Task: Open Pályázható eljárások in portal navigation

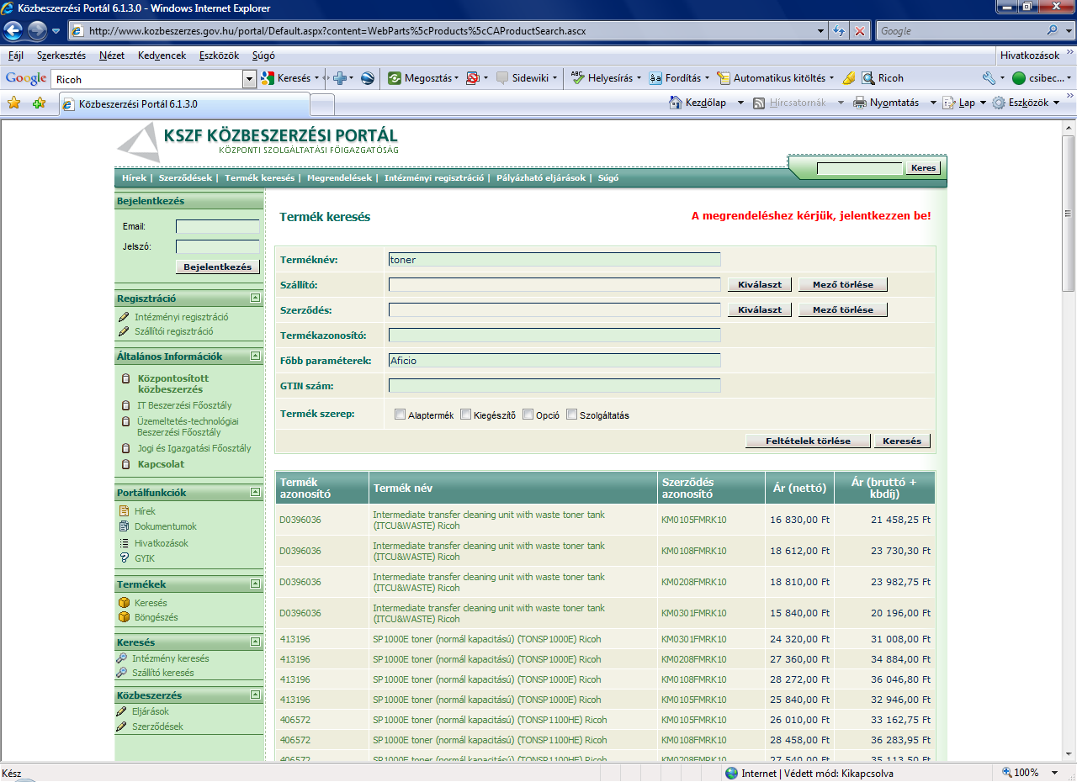Action: click(x=540, y=178)
